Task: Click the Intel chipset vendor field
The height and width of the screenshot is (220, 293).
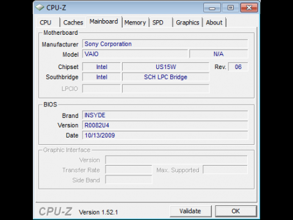Action: click(x=101, y=67)
